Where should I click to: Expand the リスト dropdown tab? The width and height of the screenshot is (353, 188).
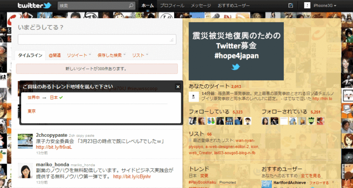coord(140,55)
